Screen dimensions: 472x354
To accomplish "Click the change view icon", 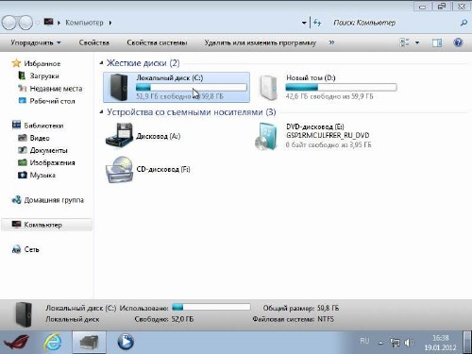I will click(x=405, y=42).
